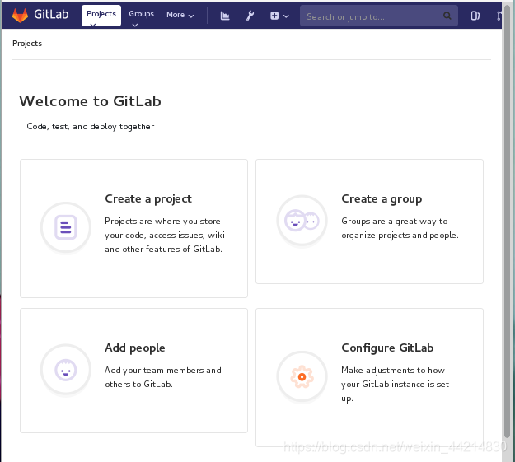The image size is (515, 462).
Task: Open the More dropdown menu
Action: point(180,15)
